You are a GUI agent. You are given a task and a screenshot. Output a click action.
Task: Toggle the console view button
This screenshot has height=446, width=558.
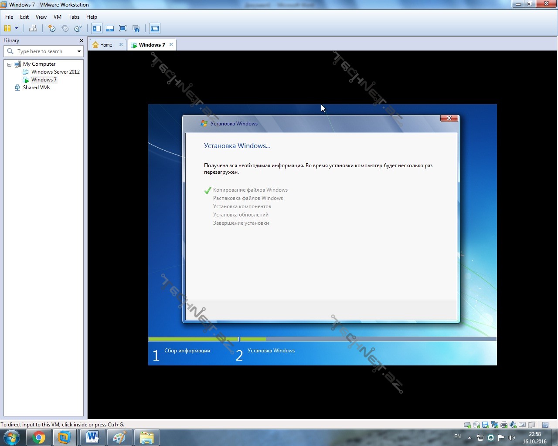pos(155,28)
